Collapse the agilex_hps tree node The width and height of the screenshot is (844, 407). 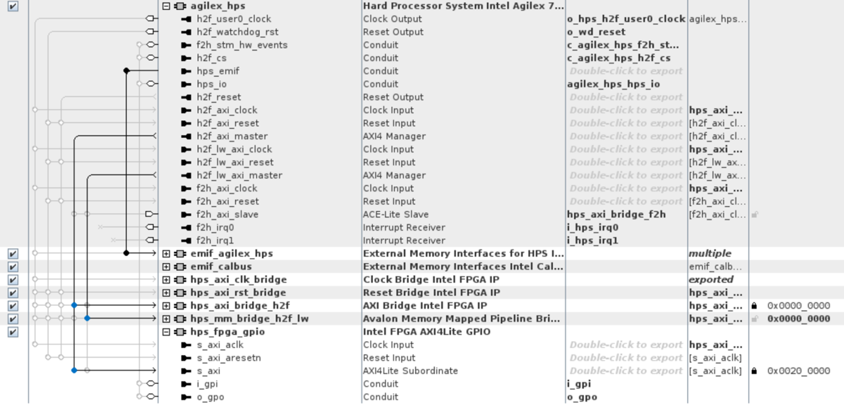click(x=166, y=6)
